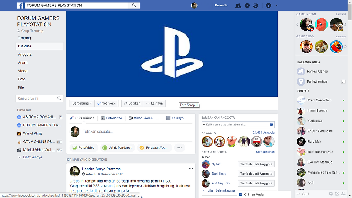The height and width of the screenshot is (198, 352).
Task: Expand the account dropdown arrow in top bar
Action: 277,5
